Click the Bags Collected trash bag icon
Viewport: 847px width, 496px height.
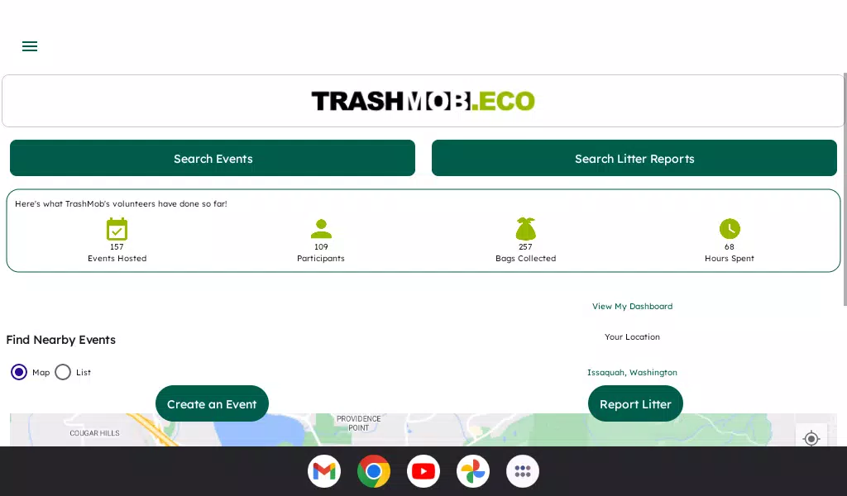526,229
